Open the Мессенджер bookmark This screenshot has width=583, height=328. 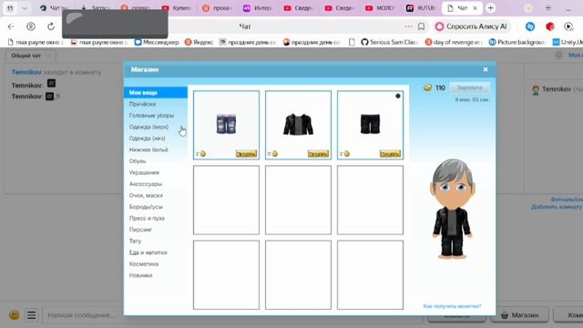coord(157,42)
